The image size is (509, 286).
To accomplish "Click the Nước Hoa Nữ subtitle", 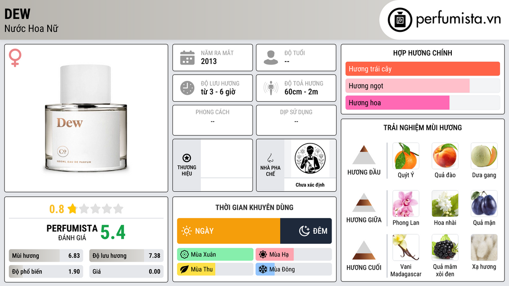I will (31, 28).
